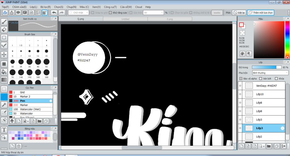The width and height of the screenshot is (290, 156).
Task: Open the Bộ lọc(R) menu
Action: 46,7
